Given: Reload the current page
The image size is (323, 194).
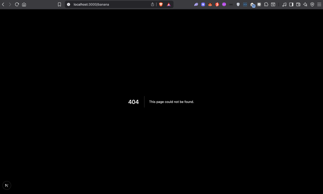Looking at the screenshot, I should tap(17, 4).
